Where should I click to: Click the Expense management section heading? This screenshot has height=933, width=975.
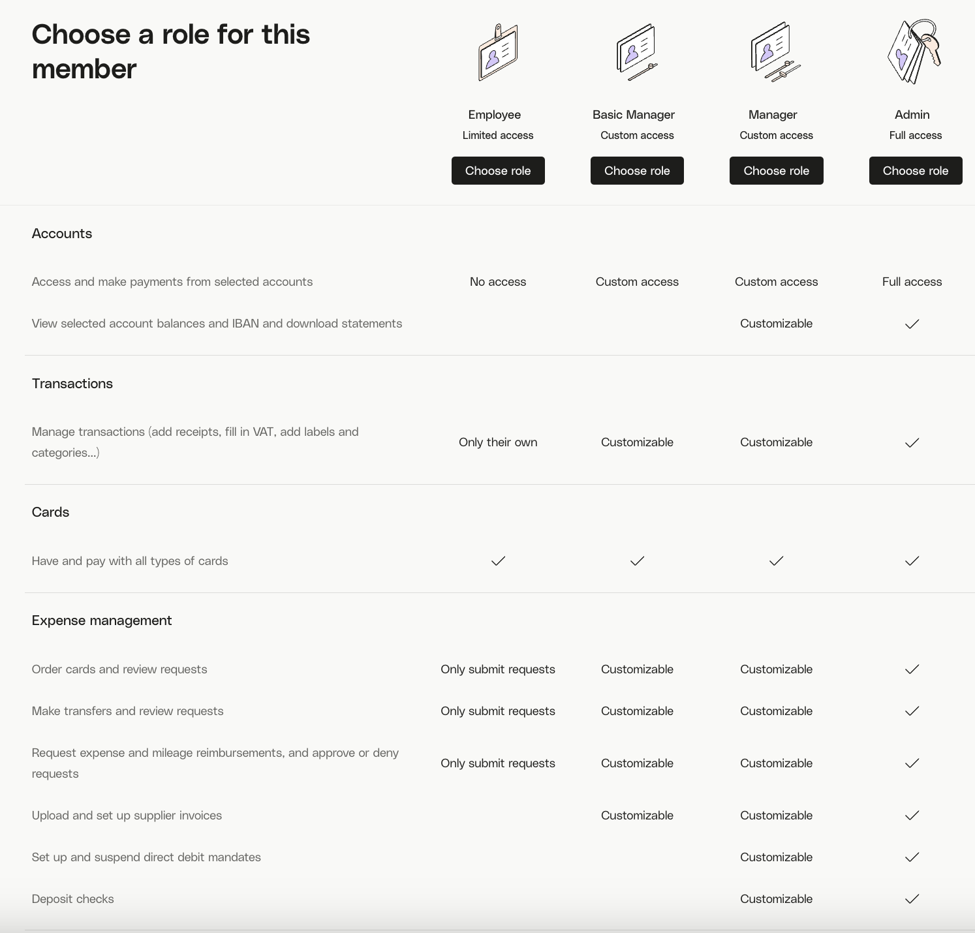102,620
